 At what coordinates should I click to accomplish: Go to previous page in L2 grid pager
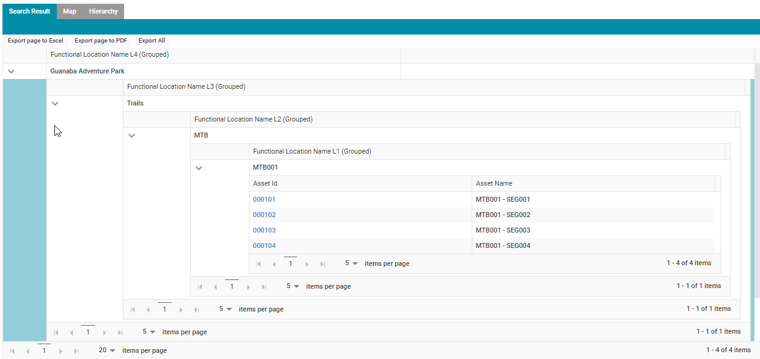pos(147,310)
